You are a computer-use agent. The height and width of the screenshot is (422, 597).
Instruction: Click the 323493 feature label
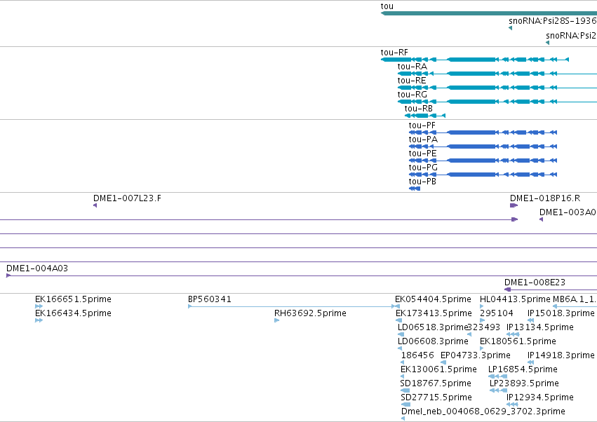pyautogui.click(x=483, y=327)
